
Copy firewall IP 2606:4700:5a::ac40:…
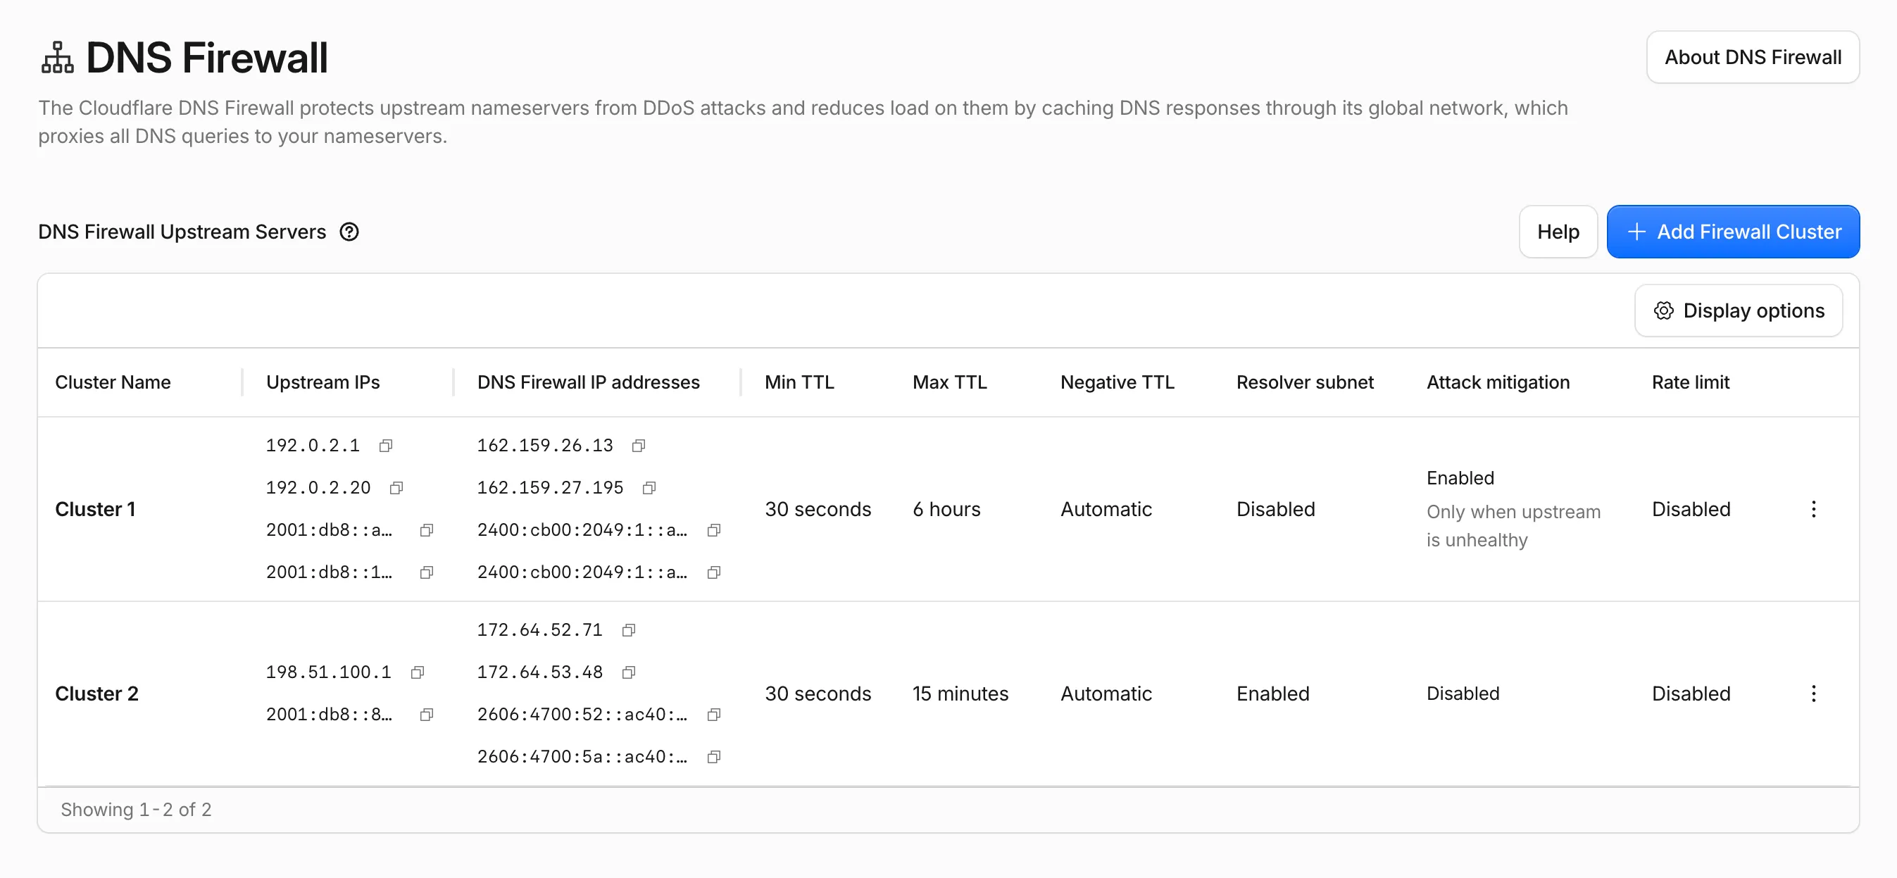tap(713, 756)
